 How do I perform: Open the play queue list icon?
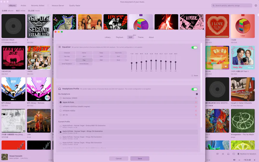(223, 154)
